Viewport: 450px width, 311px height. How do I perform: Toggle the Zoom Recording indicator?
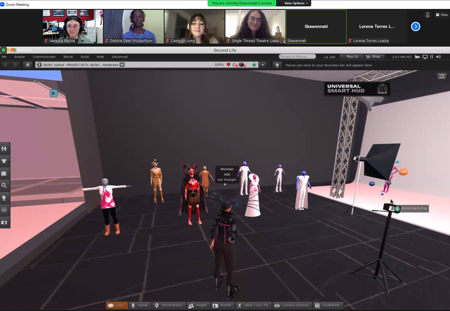(x=21, y=50)
